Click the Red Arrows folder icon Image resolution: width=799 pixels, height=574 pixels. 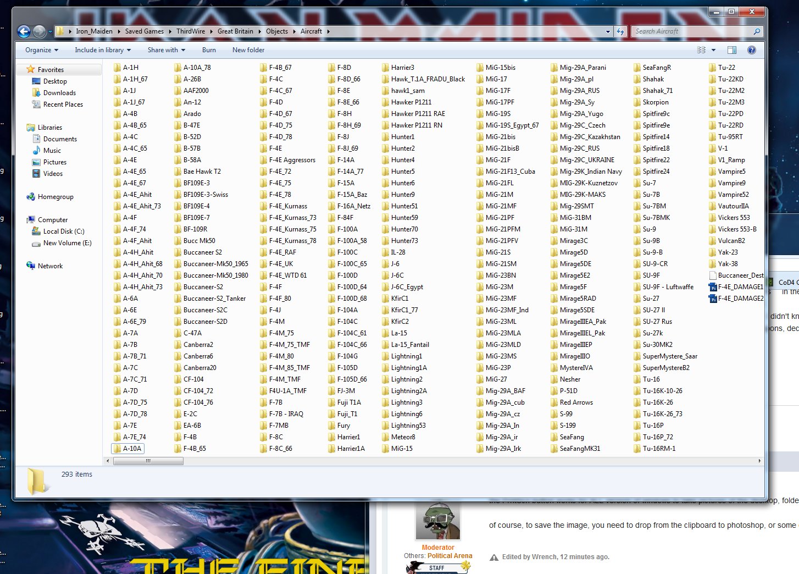point(554,402)
